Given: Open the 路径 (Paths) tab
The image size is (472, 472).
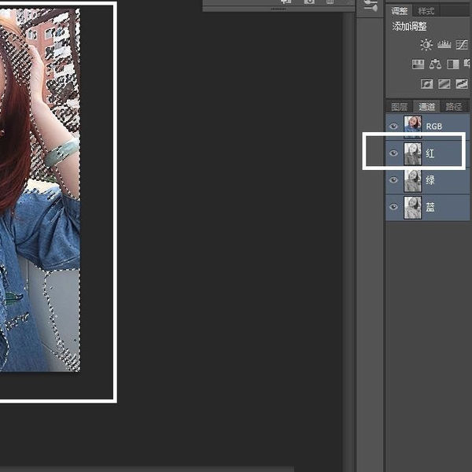Looking at the screenshot, I should tap(454, 107).
